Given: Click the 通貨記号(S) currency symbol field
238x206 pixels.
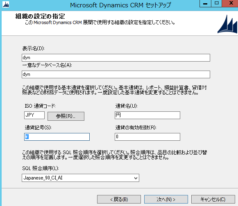Looking at the screenshot, I should [57, 137].
